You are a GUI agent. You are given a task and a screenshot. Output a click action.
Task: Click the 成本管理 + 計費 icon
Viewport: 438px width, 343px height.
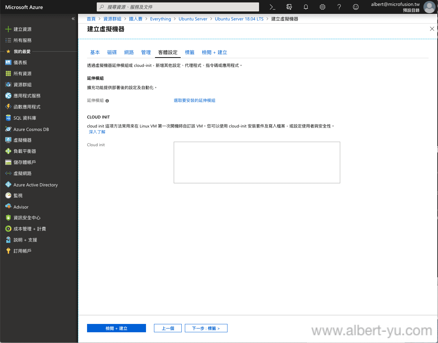8,229
